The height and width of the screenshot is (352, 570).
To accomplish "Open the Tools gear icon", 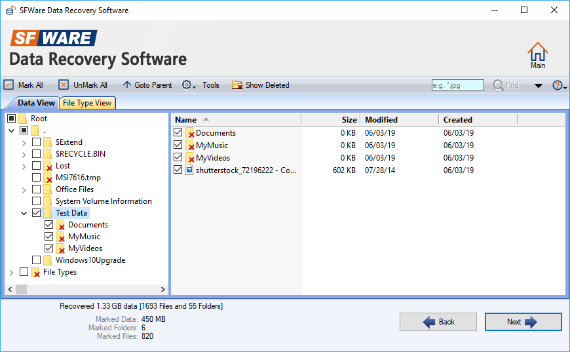I will [x=187, y=85].
